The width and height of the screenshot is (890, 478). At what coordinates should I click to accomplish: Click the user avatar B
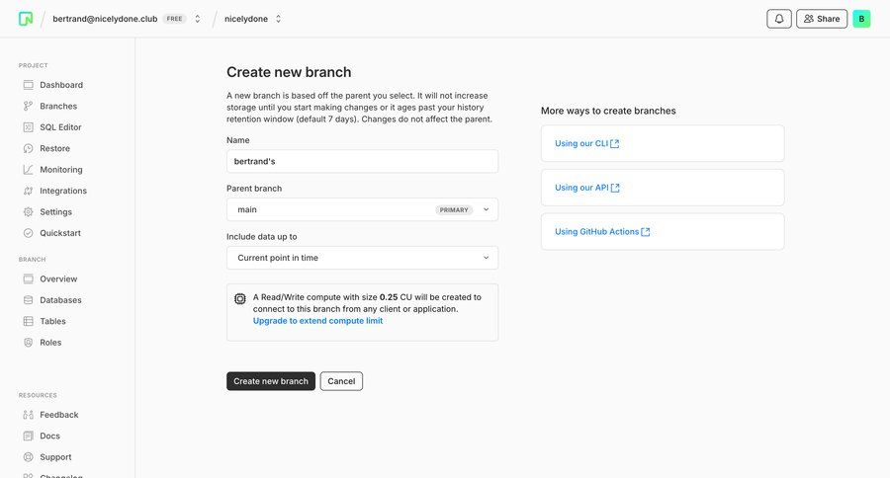pyautogui.click(x=861, y=19)
